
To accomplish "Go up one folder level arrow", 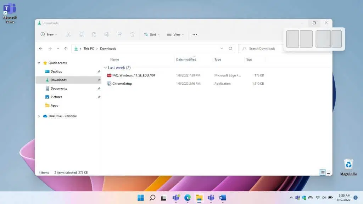I will tap(66, 49).
